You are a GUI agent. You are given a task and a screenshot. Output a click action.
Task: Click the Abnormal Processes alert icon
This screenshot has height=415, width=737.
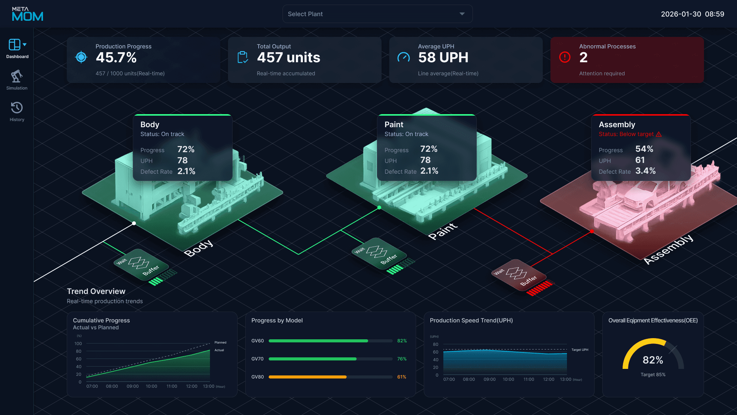point(565,57)
